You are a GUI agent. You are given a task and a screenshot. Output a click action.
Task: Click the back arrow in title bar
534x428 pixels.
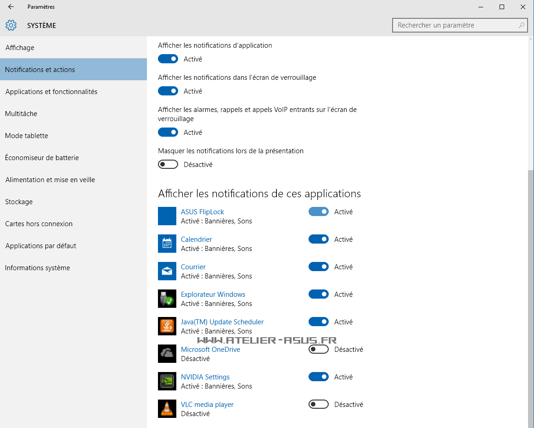coord(11,7)
